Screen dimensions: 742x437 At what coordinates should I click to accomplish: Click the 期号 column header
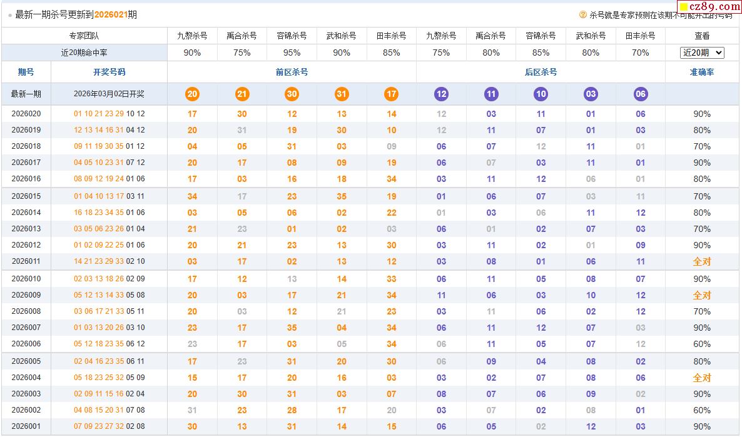click(26, 72)
